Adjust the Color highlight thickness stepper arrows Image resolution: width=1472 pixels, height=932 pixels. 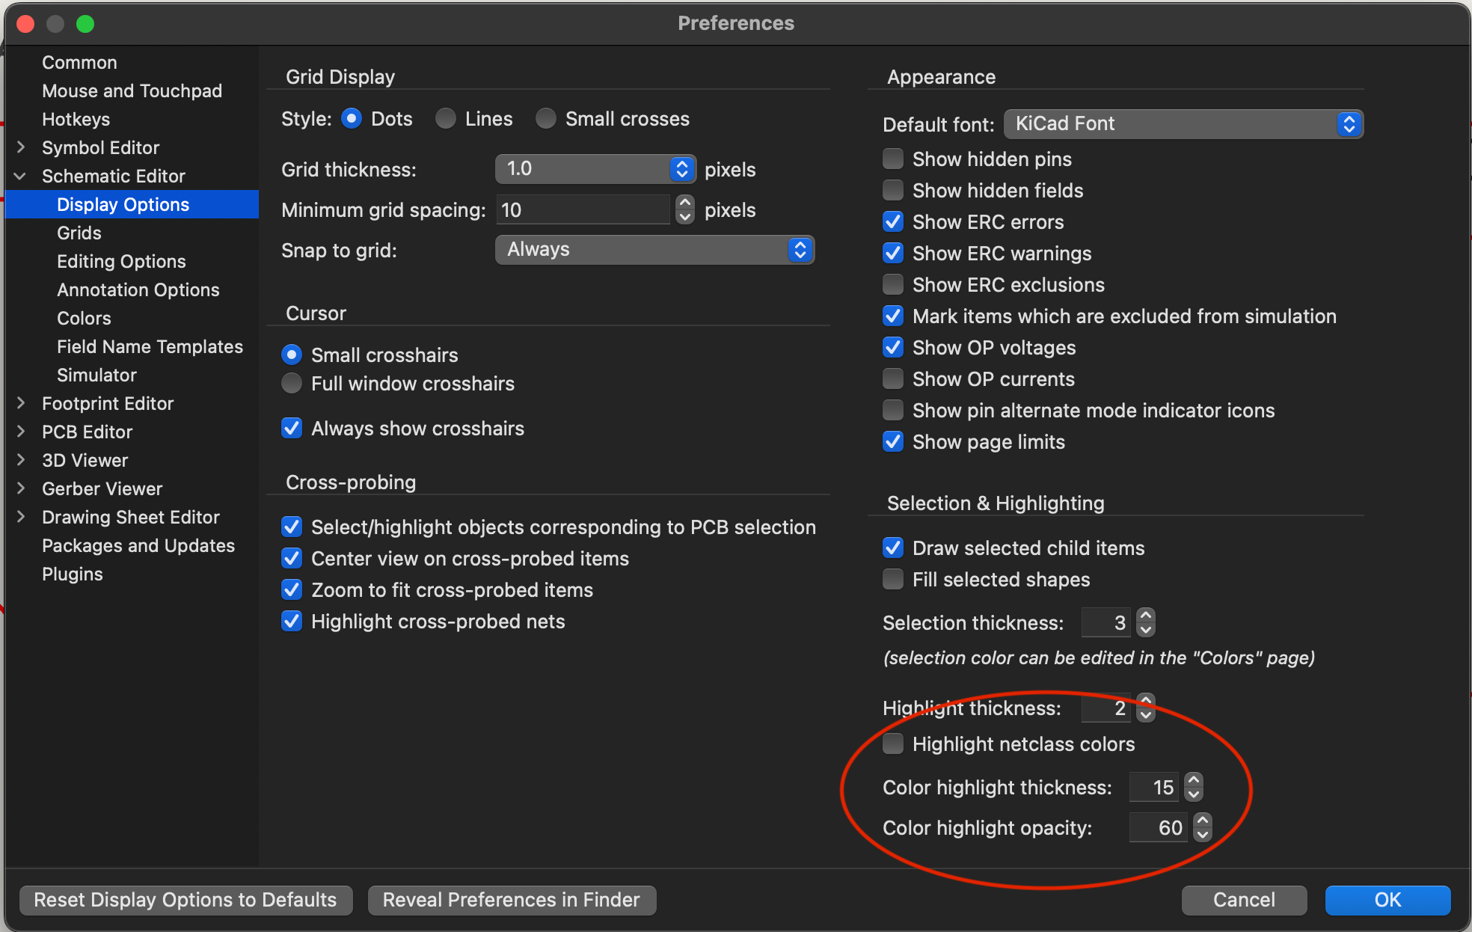(1194, 787)
